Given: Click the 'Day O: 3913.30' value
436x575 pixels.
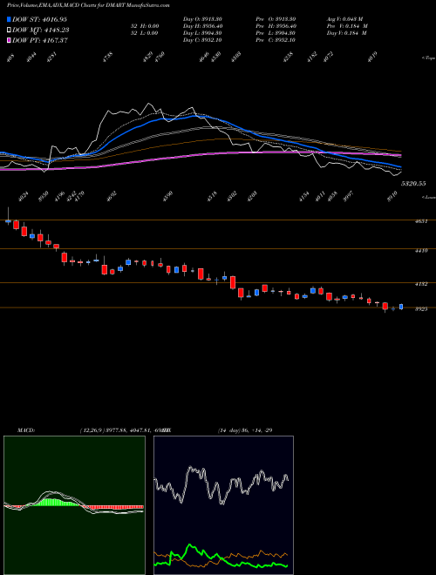Looking at the screenshot, I should click(202, 19).
